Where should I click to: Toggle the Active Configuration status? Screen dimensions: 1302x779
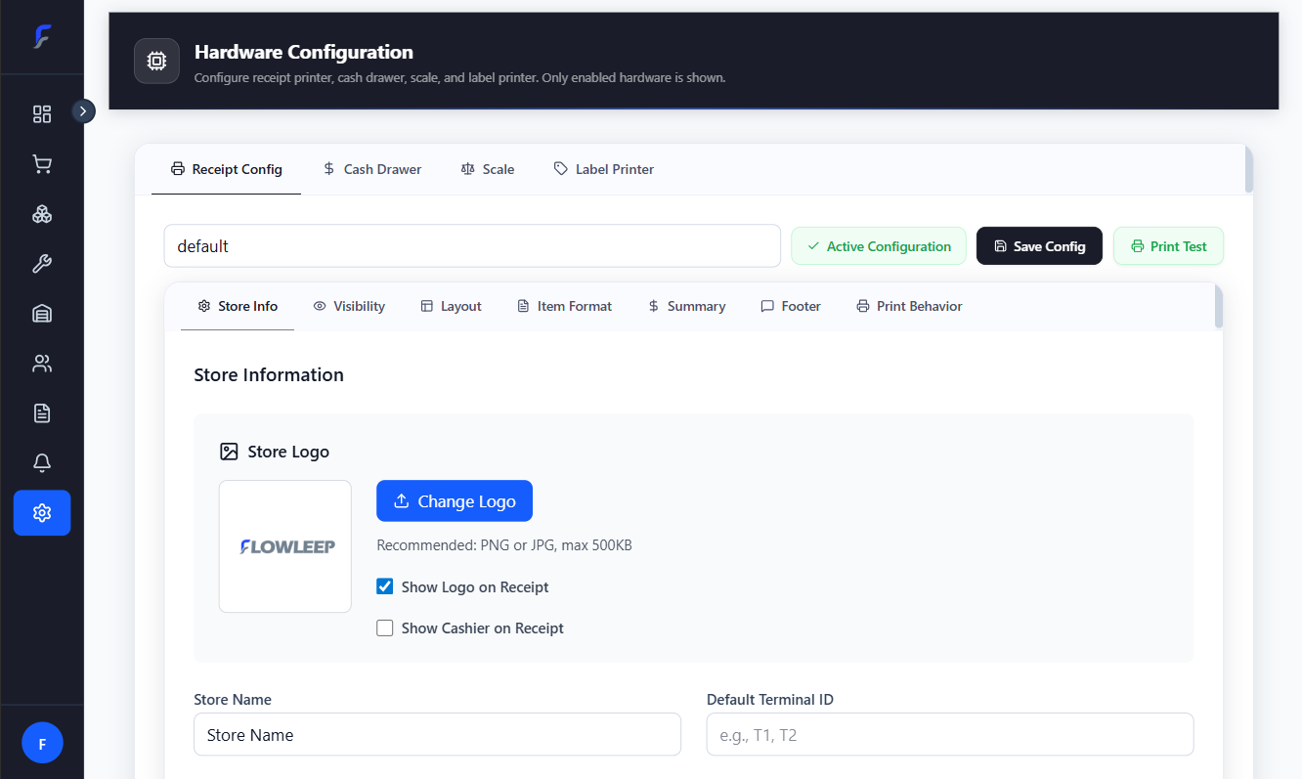click(878, 245)
